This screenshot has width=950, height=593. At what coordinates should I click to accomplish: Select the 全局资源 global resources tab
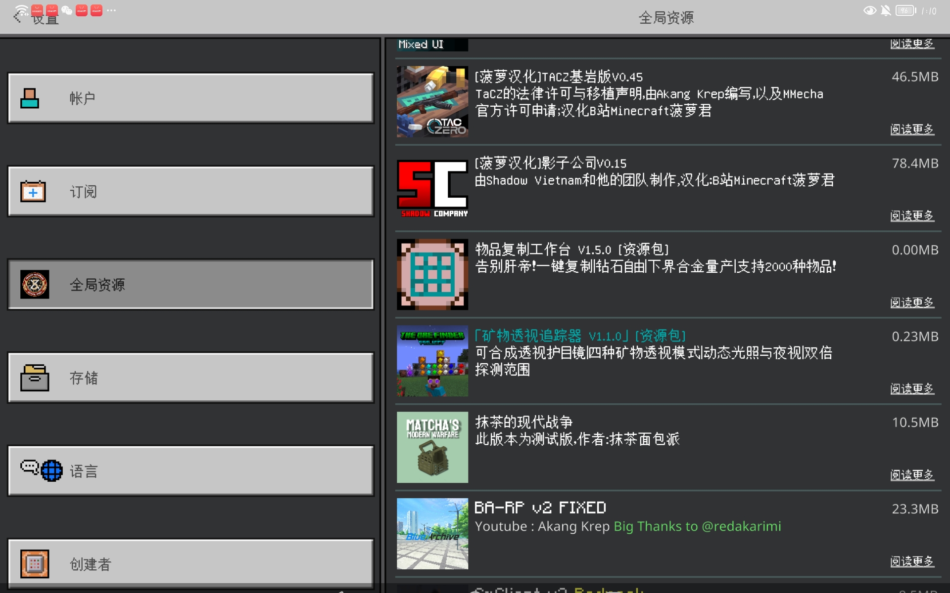click(x=190, y=284)
